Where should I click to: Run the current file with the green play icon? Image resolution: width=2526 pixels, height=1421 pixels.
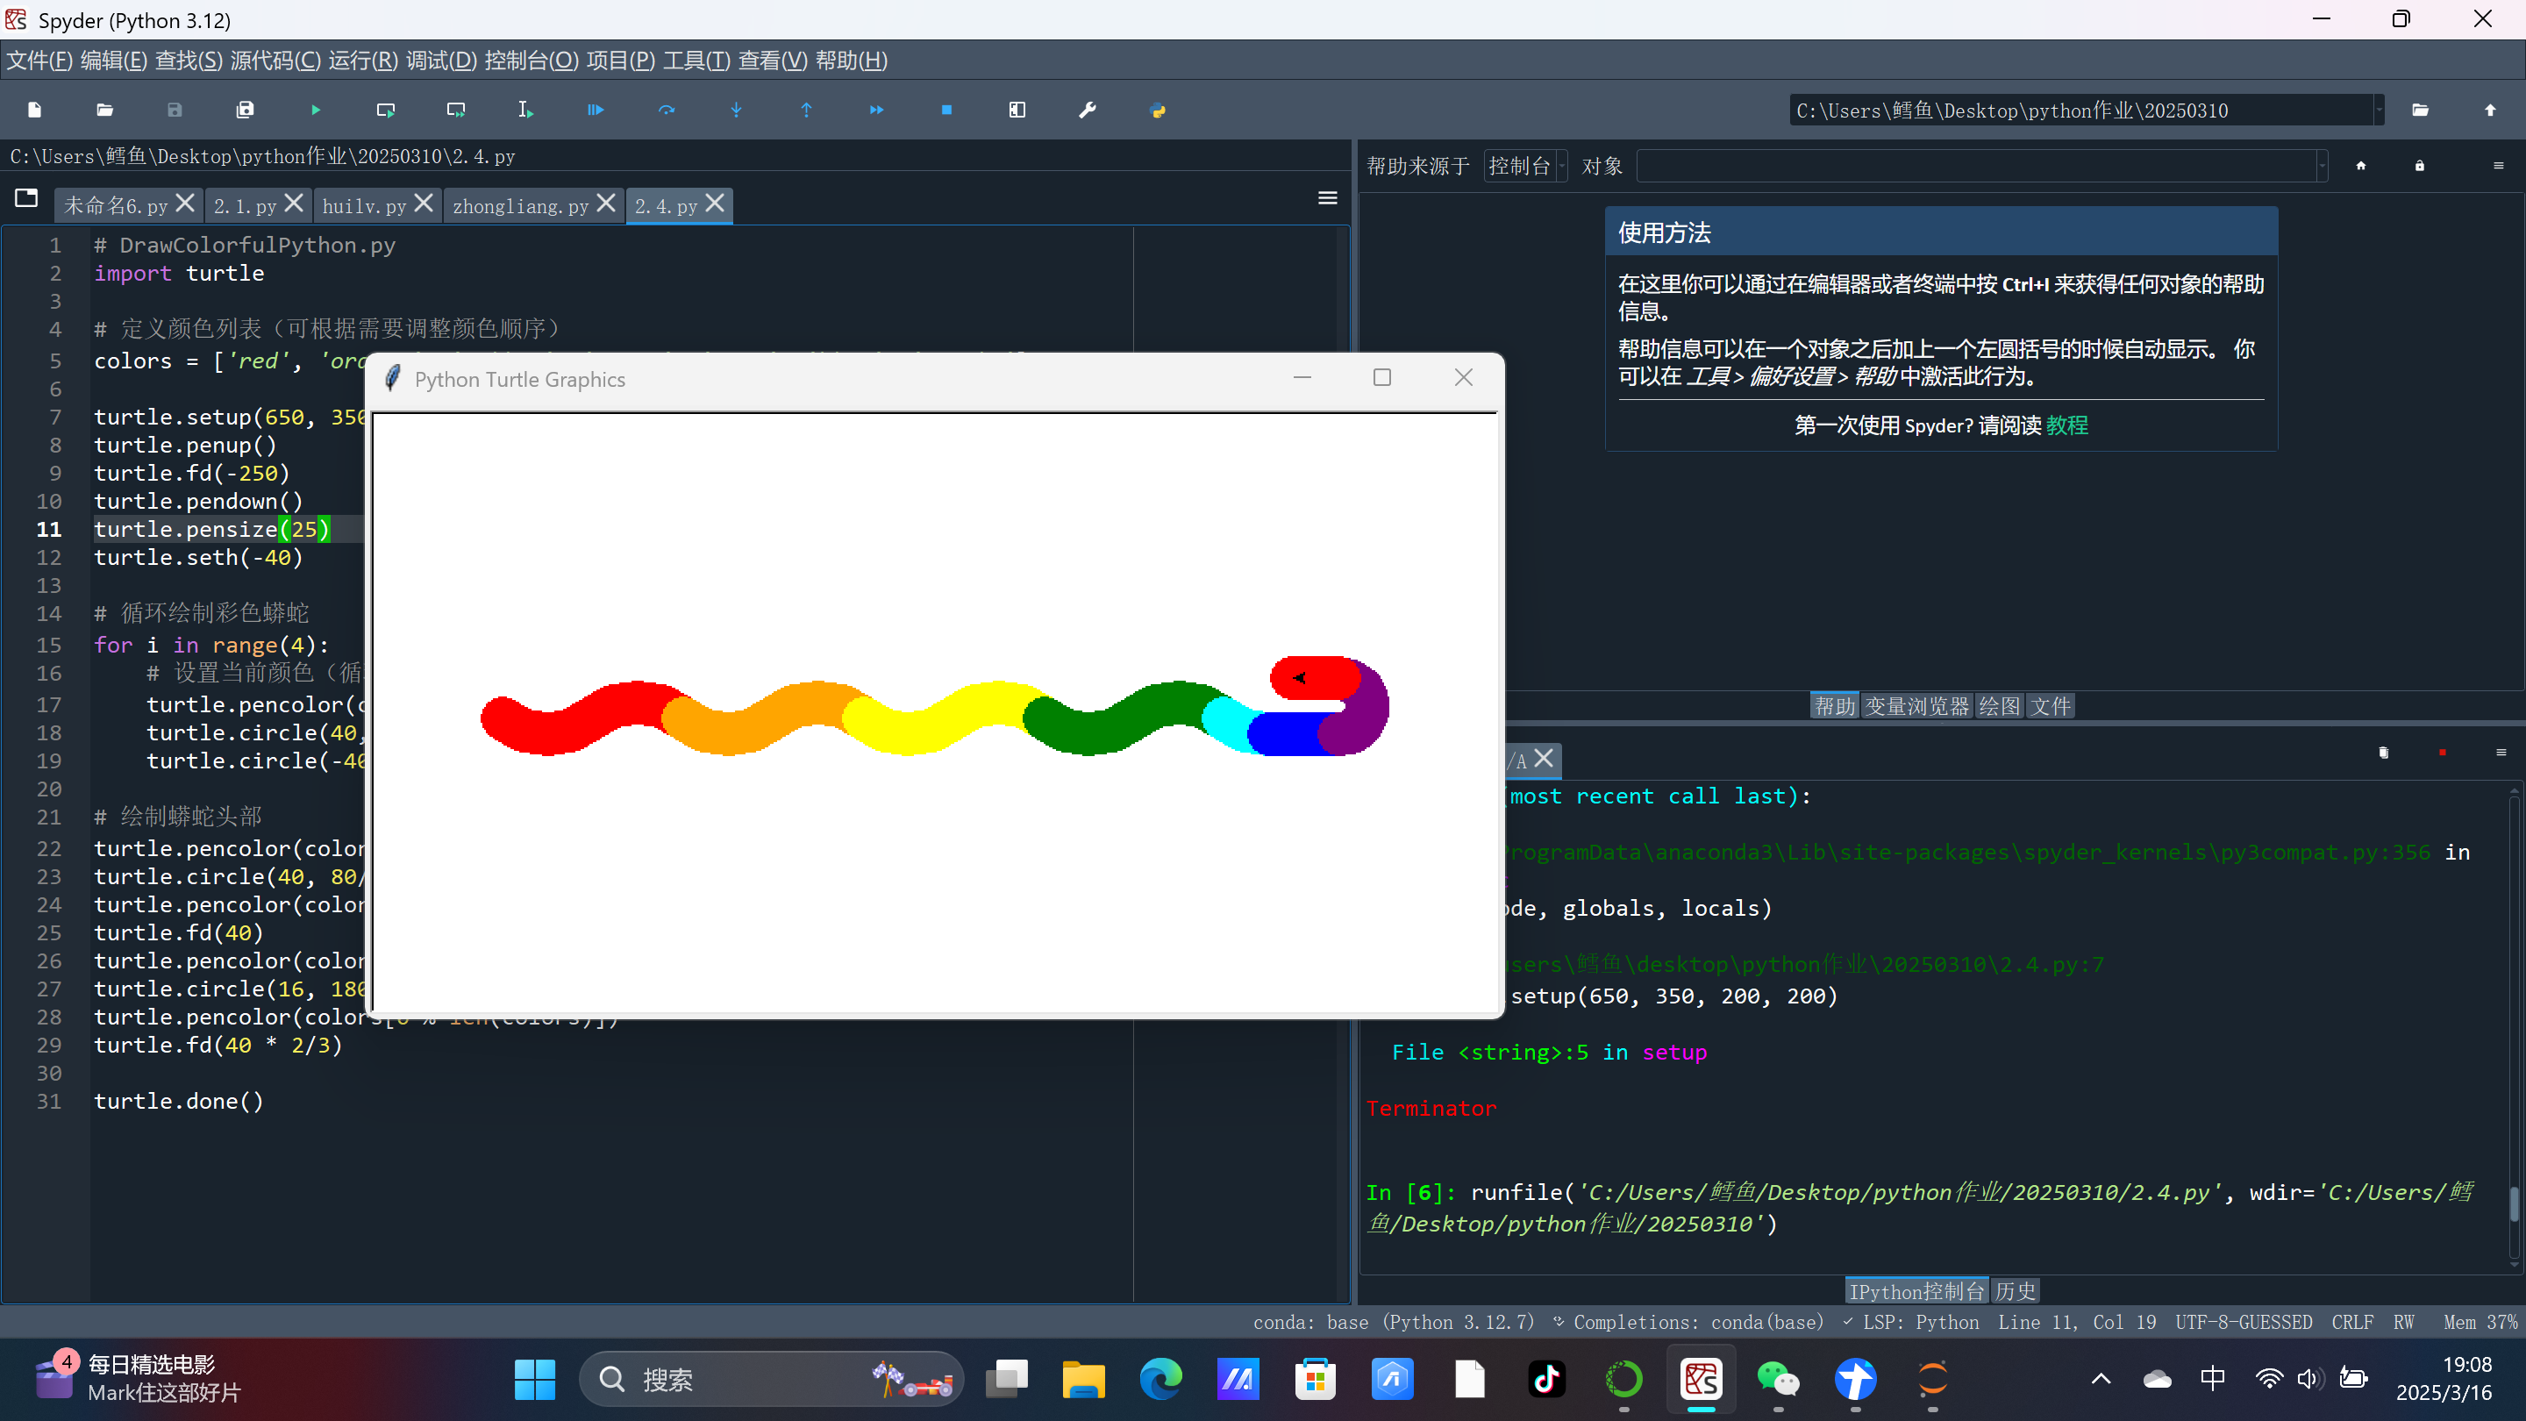316,110
